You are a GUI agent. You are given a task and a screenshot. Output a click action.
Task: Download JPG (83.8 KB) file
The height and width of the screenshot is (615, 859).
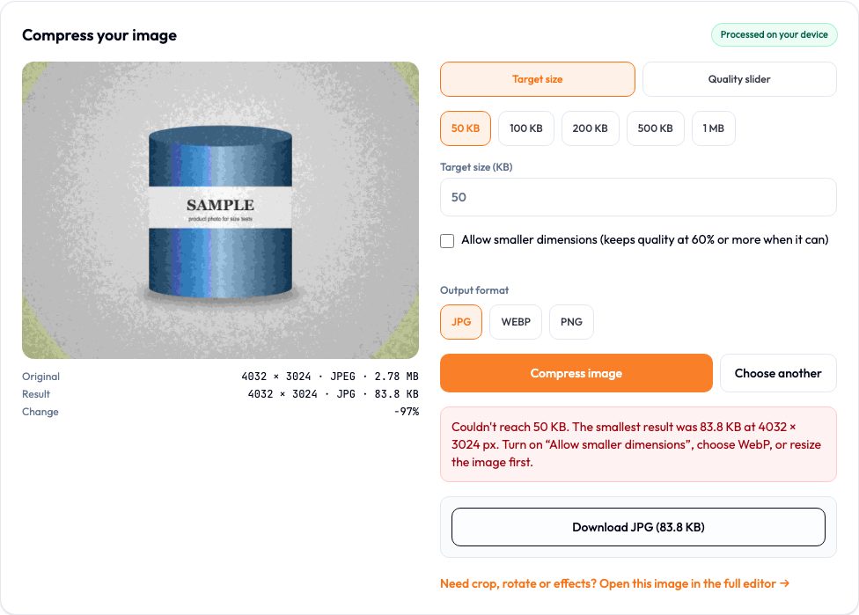click(638, 527)
